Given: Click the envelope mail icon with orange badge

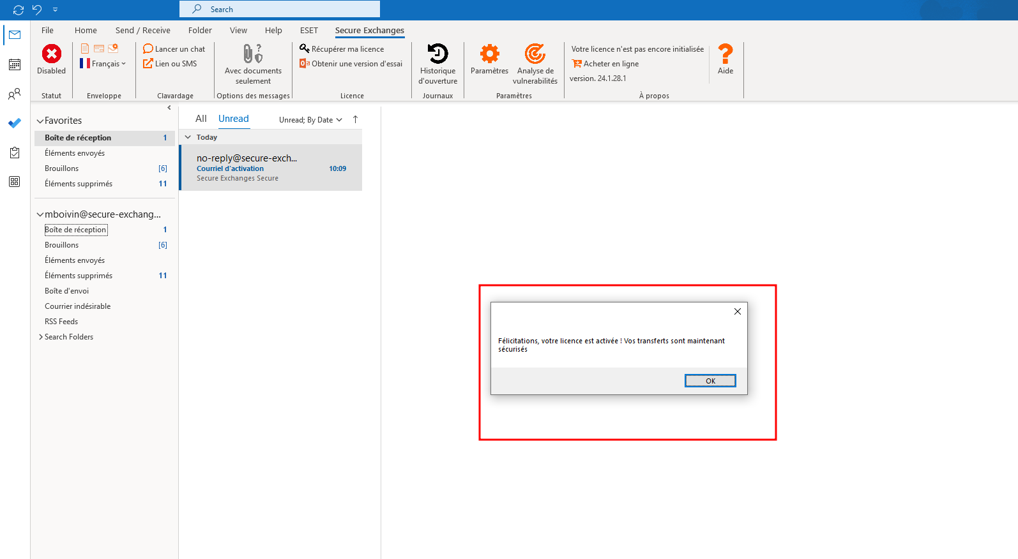Looking at the screenshot, I should coord(113,48).
